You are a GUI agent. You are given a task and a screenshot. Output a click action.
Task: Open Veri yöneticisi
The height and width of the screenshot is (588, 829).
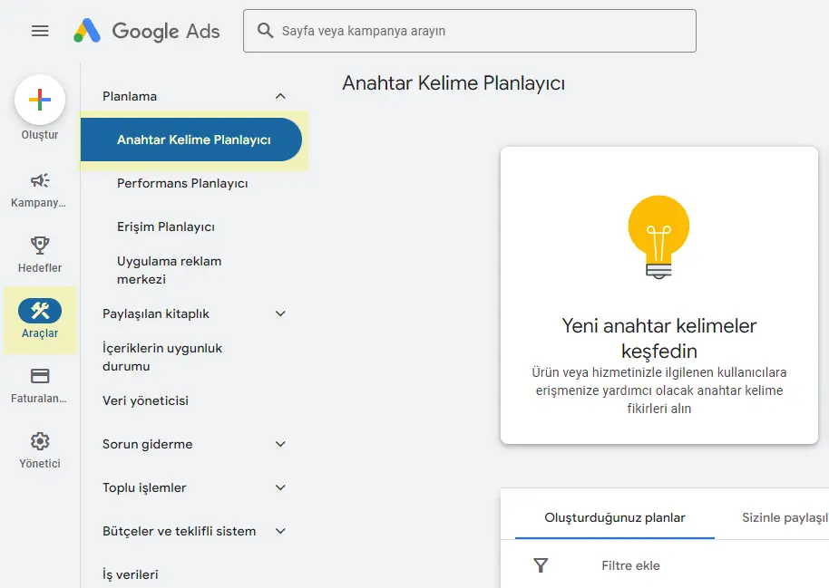145,400
